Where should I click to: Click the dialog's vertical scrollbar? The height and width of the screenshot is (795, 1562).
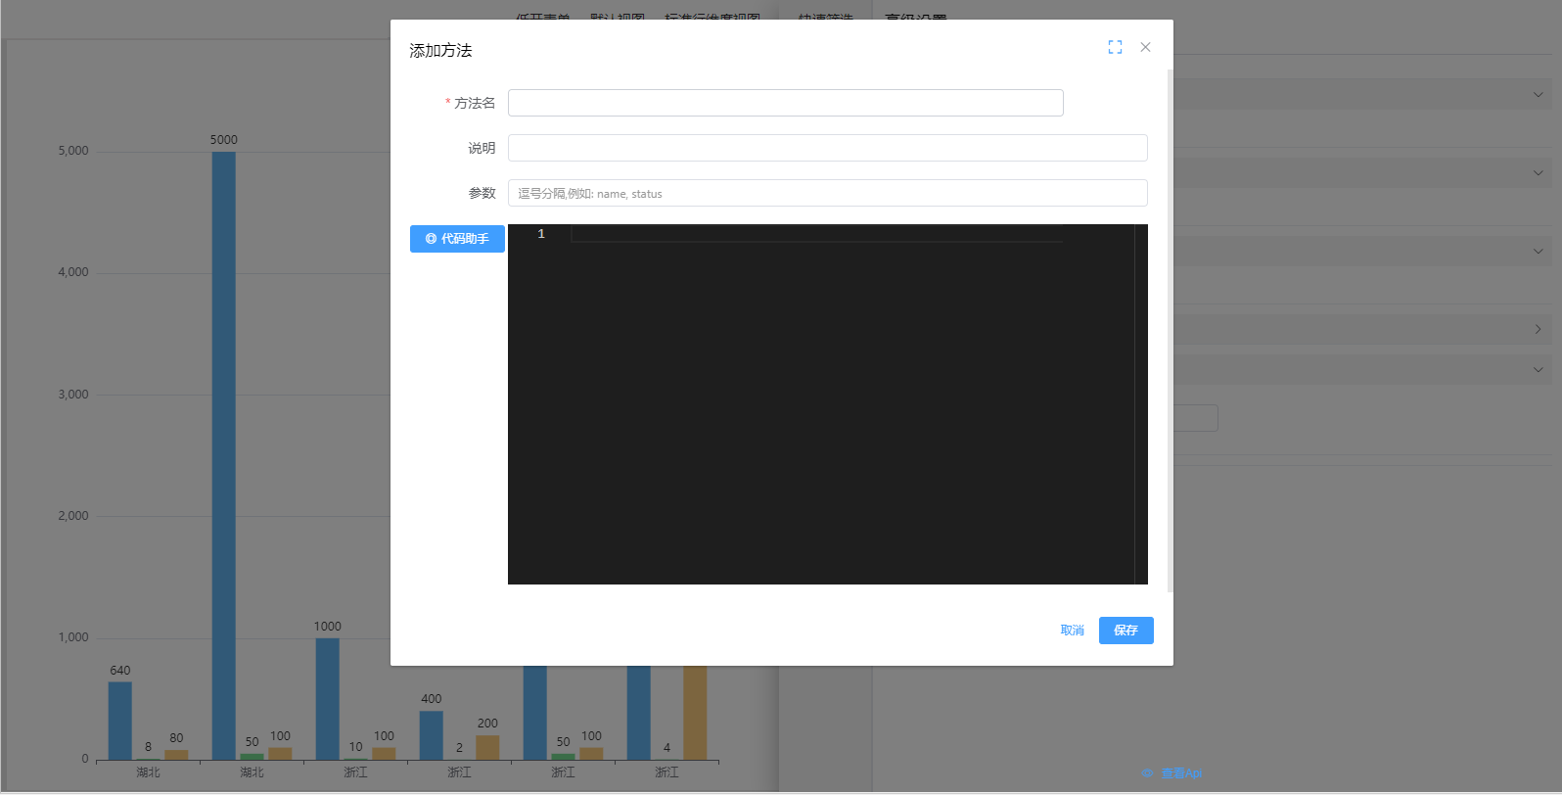point(1170,331)
